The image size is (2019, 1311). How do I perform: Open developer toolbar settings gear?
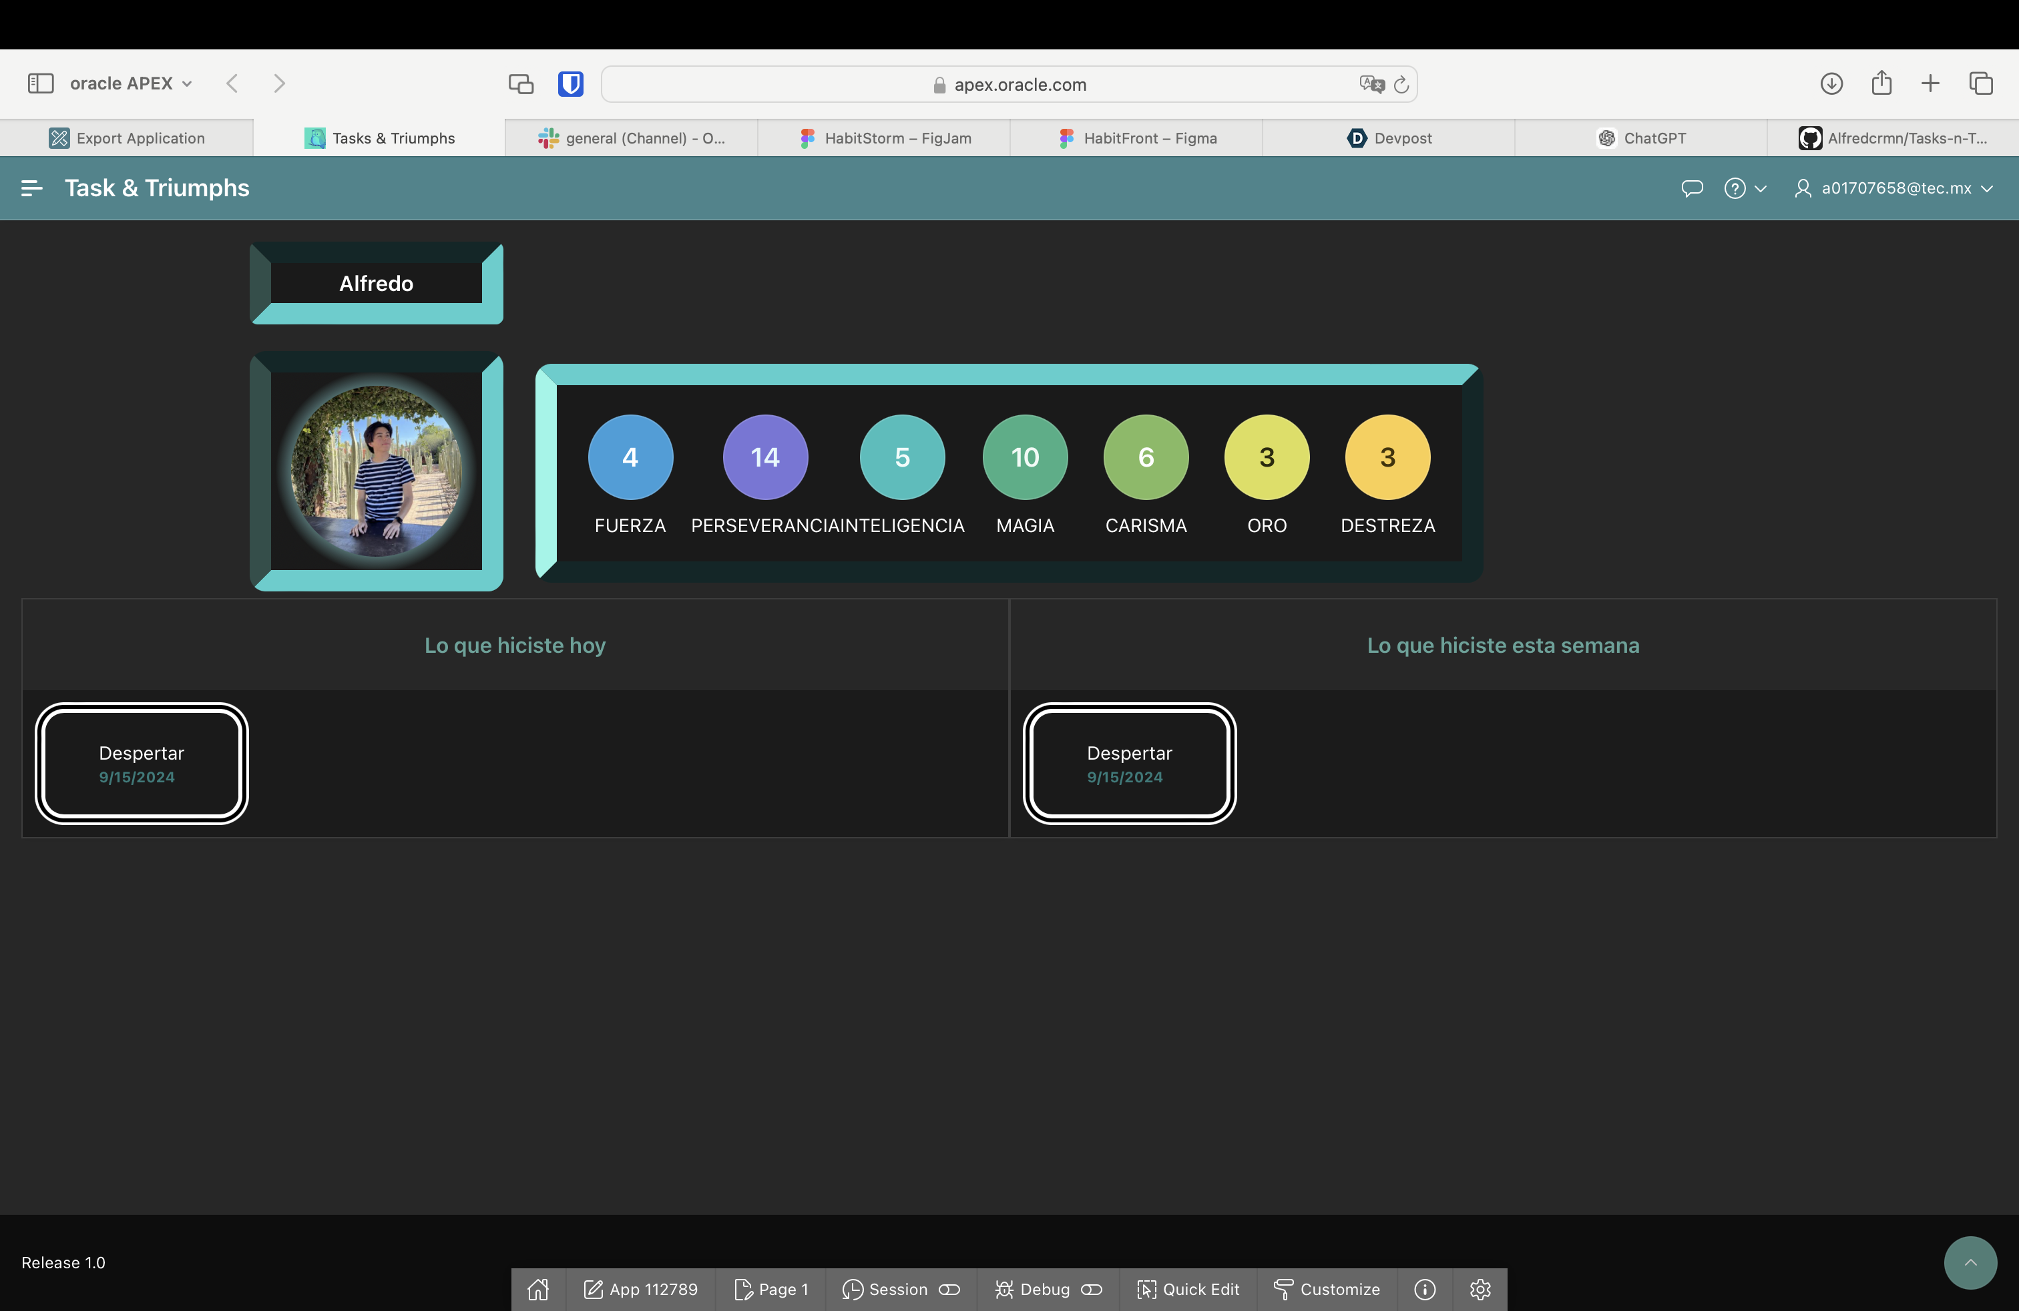coord(1480,1289)
